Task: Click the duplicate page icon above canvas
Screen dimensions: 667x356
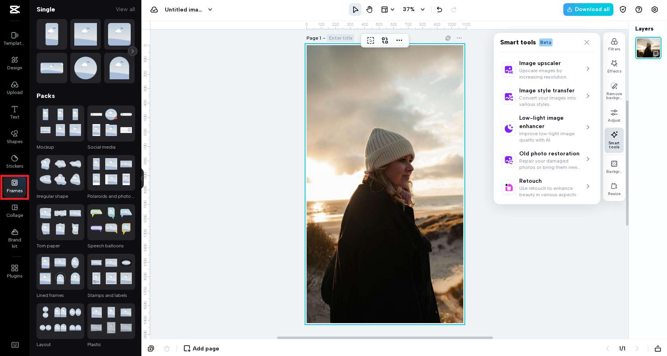Action: (x=448, y=38)
